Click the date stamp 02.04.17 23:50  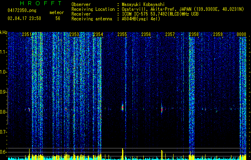(24, 18)
